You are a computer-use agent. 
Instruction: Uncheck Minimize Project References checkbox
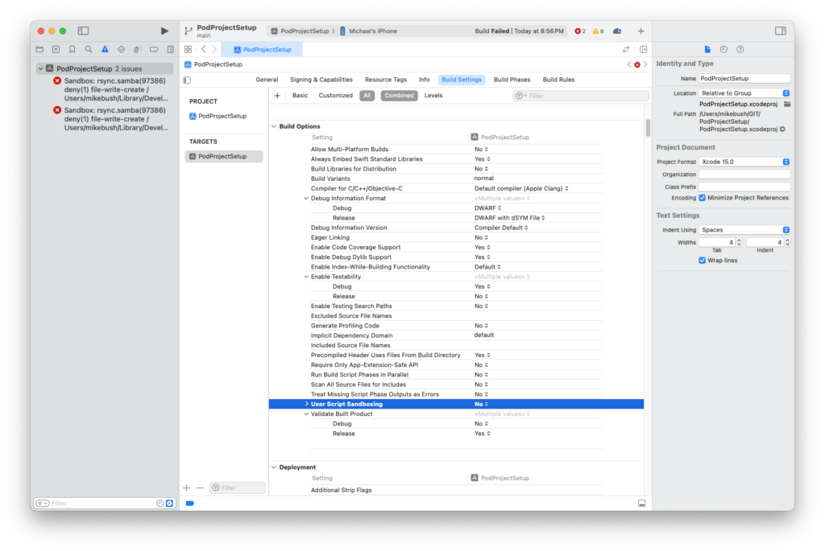(703, 197)
